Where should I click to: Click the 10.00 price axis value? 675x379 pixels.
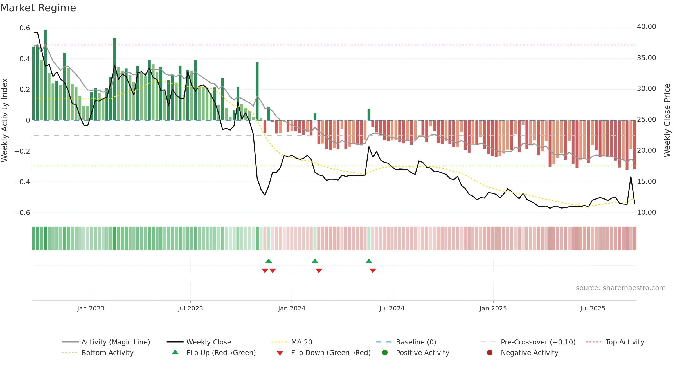(647, 213)
